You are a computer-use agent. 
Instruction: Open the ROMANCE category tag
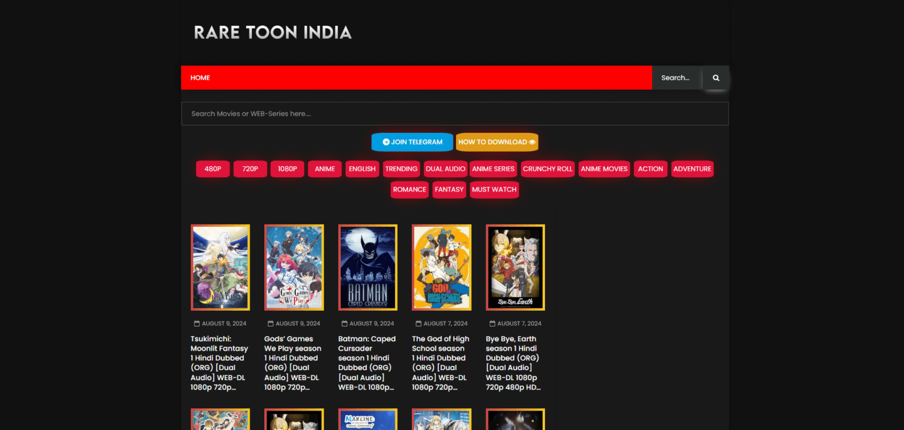(409, 189)
